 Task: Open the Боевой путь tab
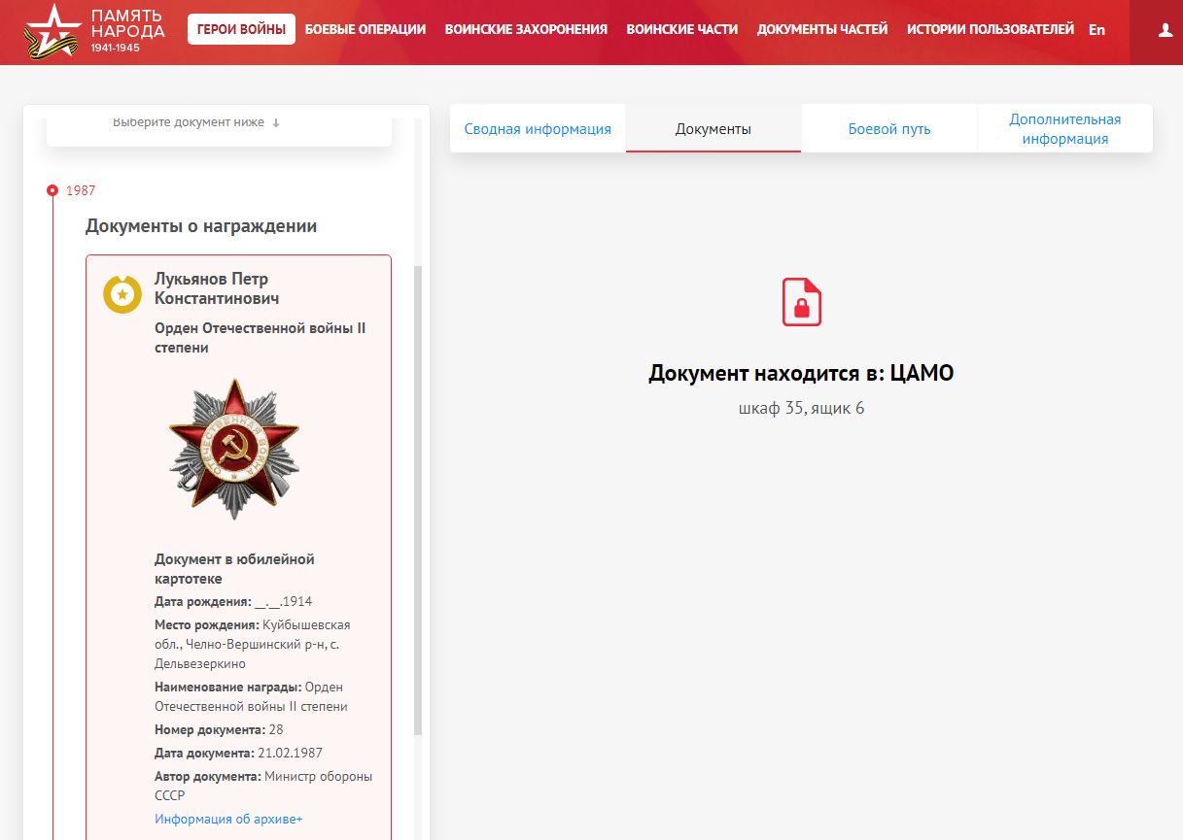click(x=889, y=129)
